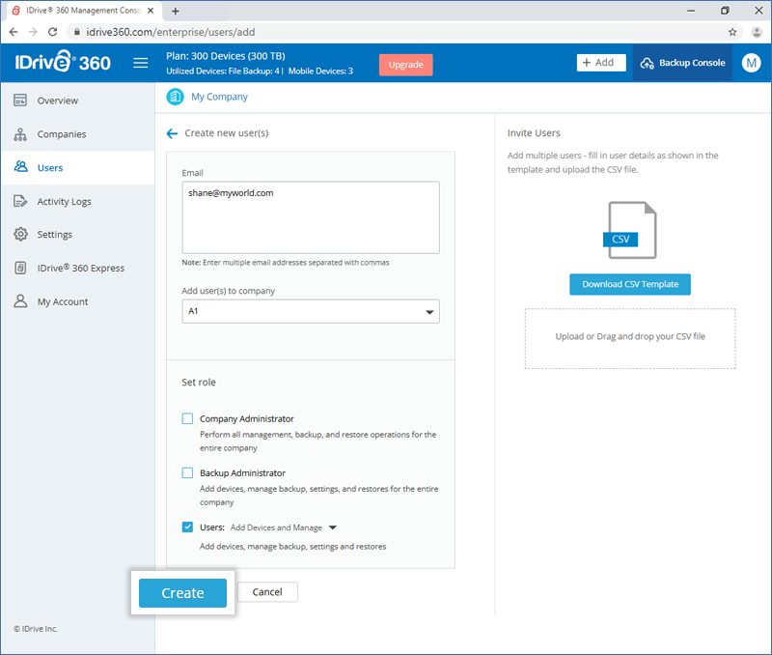The height and width of the screenshot is (655, 772).
Task: Reload the page
Action: click(53, 32)
